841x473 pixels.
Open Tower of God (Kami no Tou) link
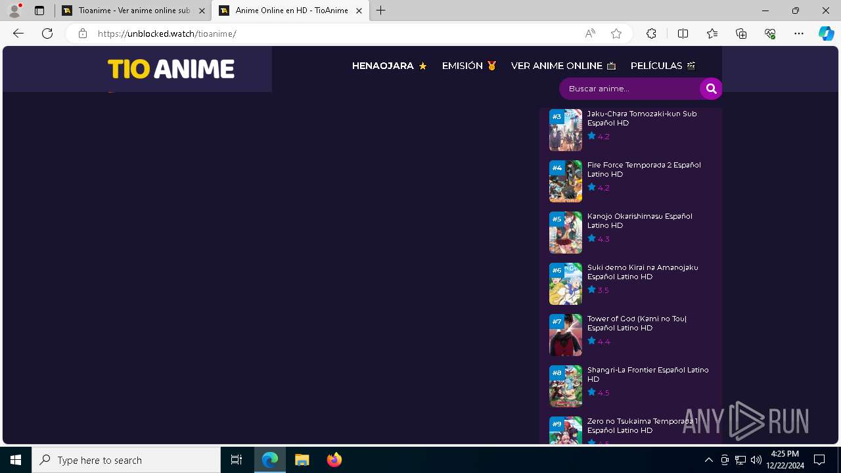click(x=637, y=323)
